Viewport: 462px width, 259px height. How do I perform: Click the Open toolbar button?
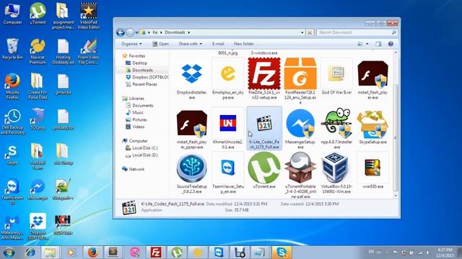tap(160, 44)
